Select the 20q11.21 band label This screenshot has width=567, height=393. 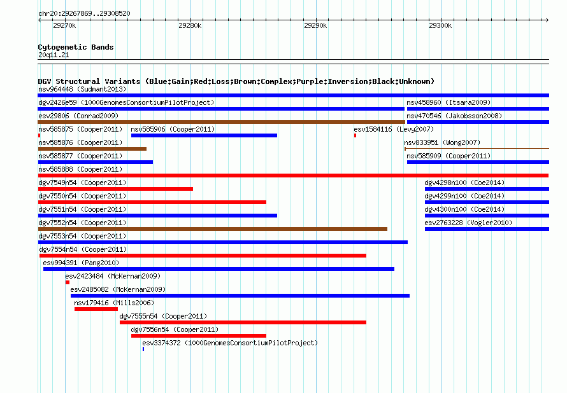(54, 55)
